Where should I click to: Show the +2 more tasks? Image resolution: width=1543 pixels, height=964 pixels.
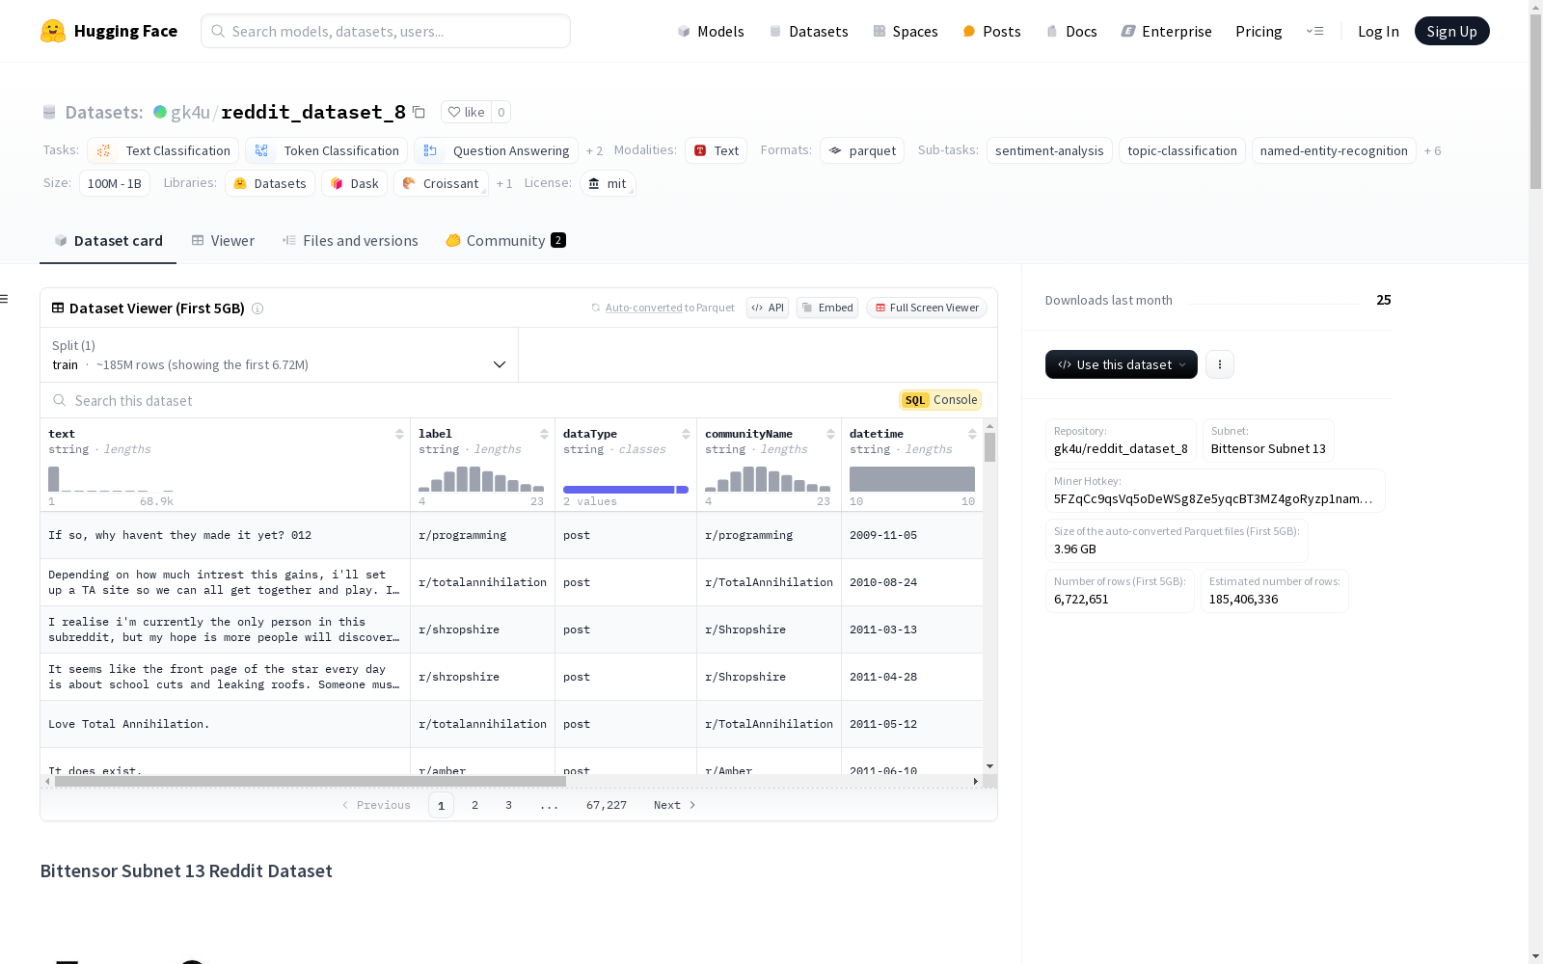594,151
